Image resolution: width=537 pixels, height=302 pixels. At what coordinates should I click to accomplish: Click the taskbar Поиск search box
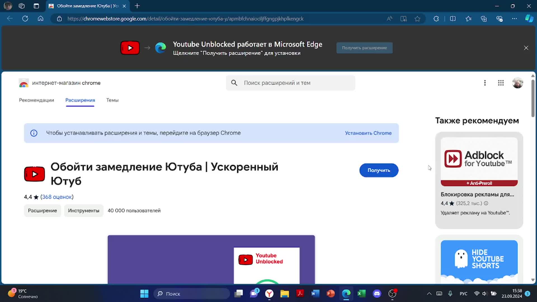pyautogui.click(x=192, y=294)
